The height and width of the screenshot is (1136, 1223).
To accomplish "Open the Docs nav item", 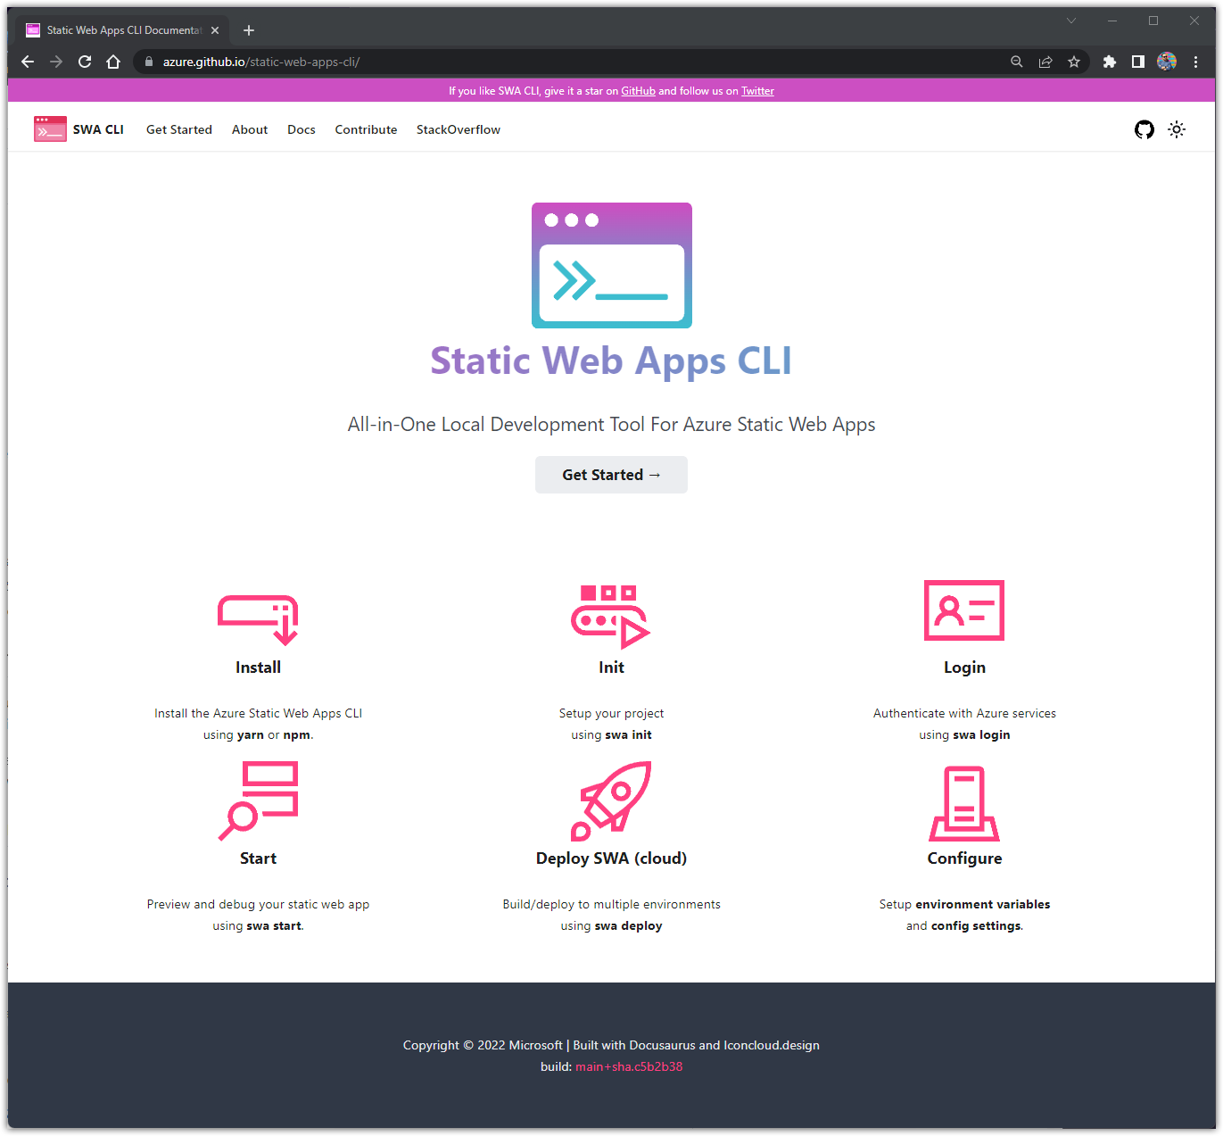I will coord(302,129).
